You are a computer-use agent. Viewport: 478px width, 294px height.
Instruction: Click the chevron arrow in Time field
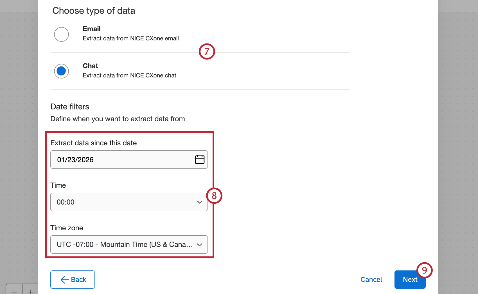click(x=200, y=202)
